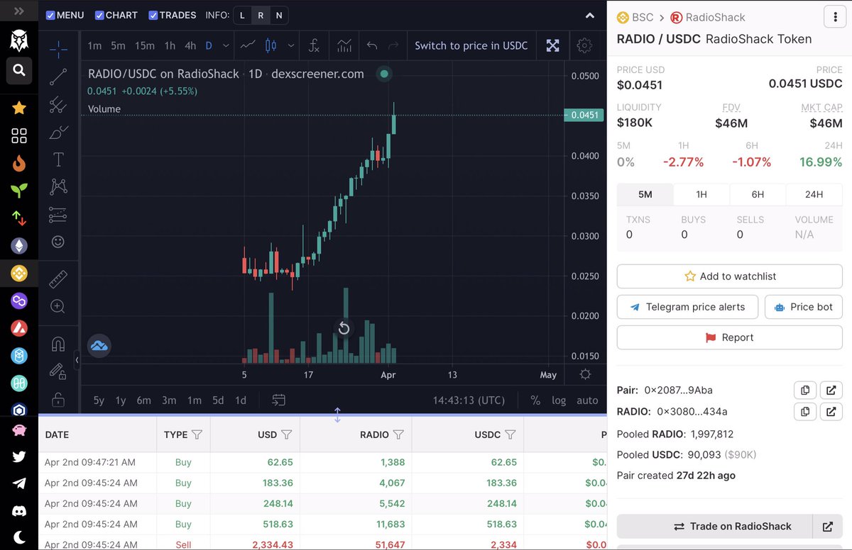This screenshot has width=852, height=550.
Task: Open gainers and losers arrows icon
Action: tap(19, 218)
